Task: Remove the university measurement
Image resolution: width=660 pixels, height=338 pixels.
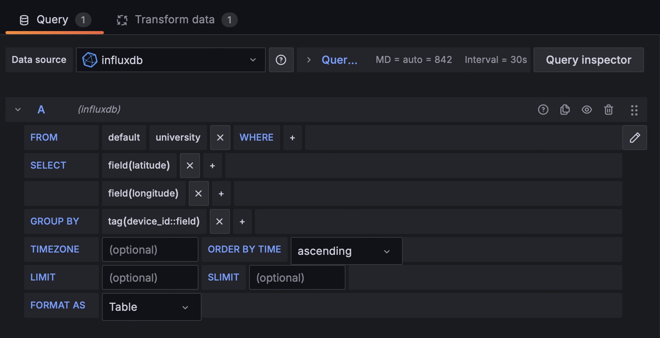Action: 220,138
